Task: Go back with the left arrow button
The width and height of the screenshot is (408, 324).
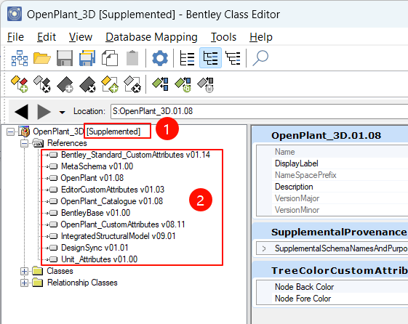Action: click(x=22, y=111)
